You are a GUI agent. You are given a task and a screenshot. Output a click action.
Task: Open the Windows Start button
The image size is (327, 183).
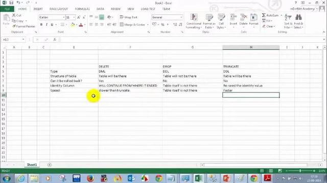point(7,178)
